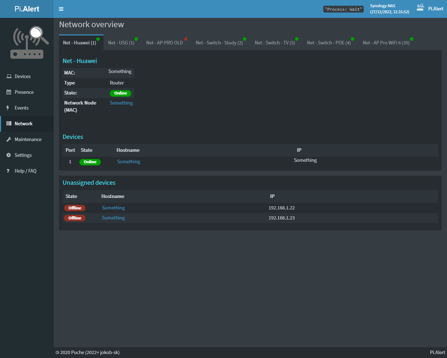The image size is (447, 358).
Task: Select the Net - Switch - Study (2) tab
Action: [x=219, y=43]
